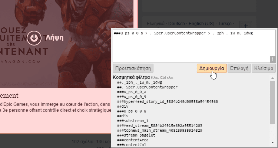Select filter ###topnews_main_stream_408239535924329
This screenshot has height=148, width=278.
pos(159,130)
